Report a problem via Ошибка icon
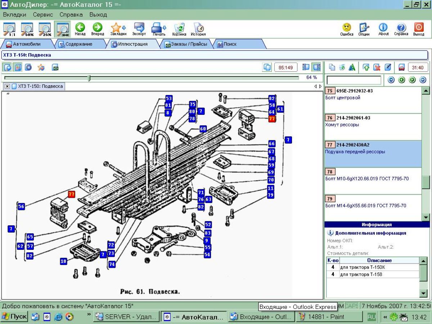 (x=347, y=29)
